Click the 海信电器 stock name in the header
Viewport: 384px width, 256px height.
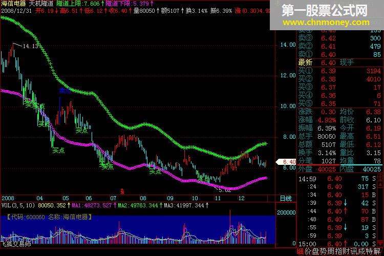click(13, 4)
